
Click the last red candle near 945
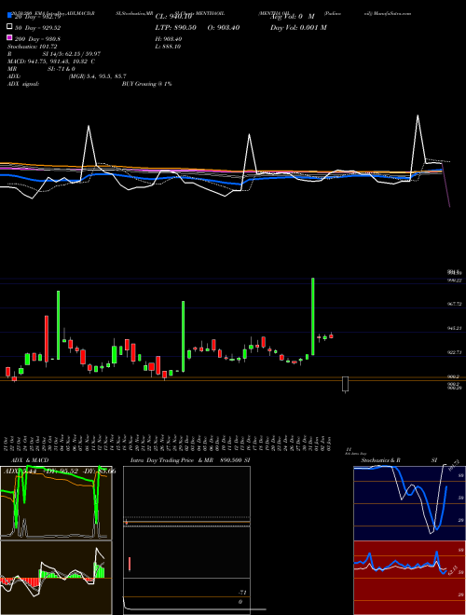(x=331, y=335)
